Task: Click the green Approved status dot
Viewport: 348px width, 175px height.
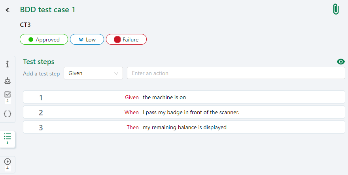Action: click(30, 40)
